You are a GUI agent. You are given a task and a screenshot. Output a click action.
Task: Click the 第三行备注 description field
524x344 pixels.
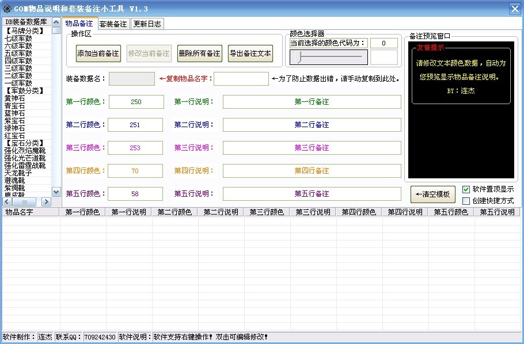click(312, 148)
